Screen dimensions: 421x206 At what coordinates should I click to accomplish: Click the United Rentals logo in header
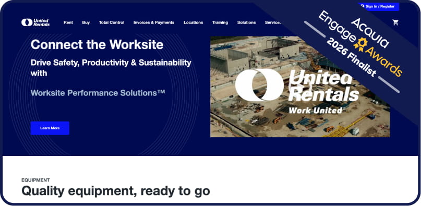click(35, 22)
